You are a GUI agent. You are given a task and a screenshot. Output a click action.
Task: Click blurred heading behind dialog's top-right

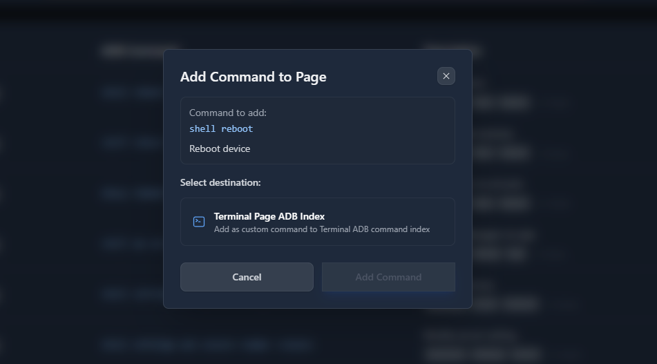pos(453,50)
